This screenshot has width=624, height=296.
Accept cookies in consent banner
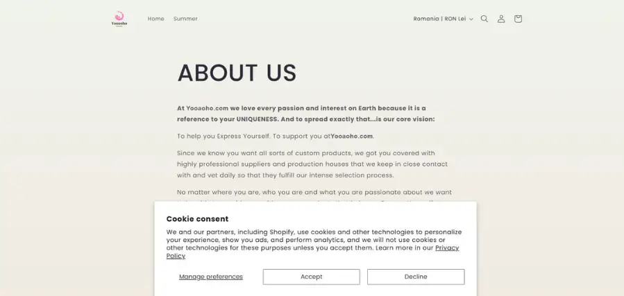click(x=311, y=277)
